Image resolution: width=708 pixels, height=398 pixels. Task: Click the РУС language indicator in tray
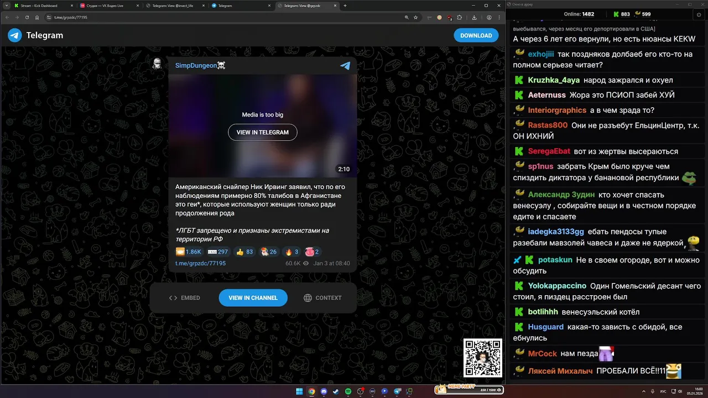coord(663,391)
